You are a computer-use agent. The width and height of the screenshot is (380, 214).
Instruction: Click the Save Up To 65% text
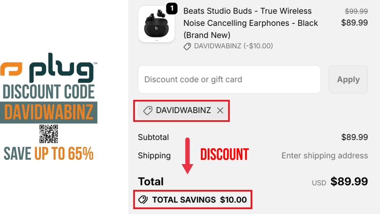coord(48,154)
